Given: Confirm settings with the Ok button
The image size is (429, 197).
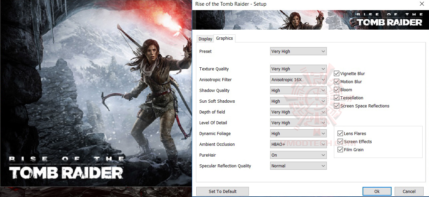Looking at the screenshot, I should tap(377, 191).
